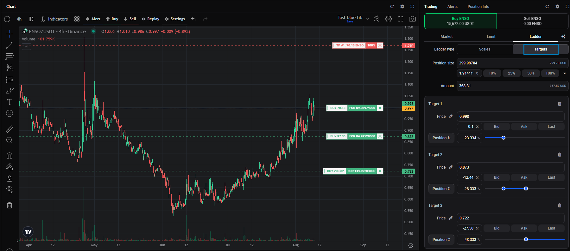
Task: Refresh the Chart panel
Action: 392,6
